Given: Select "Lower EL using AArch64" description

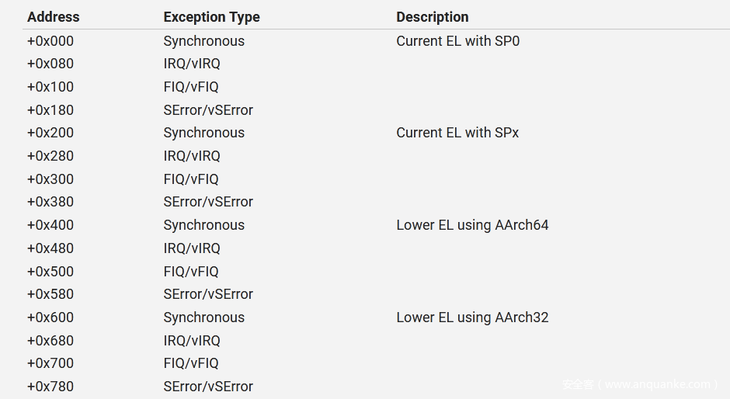Looking at the screenshot, I should pos(472,225).
